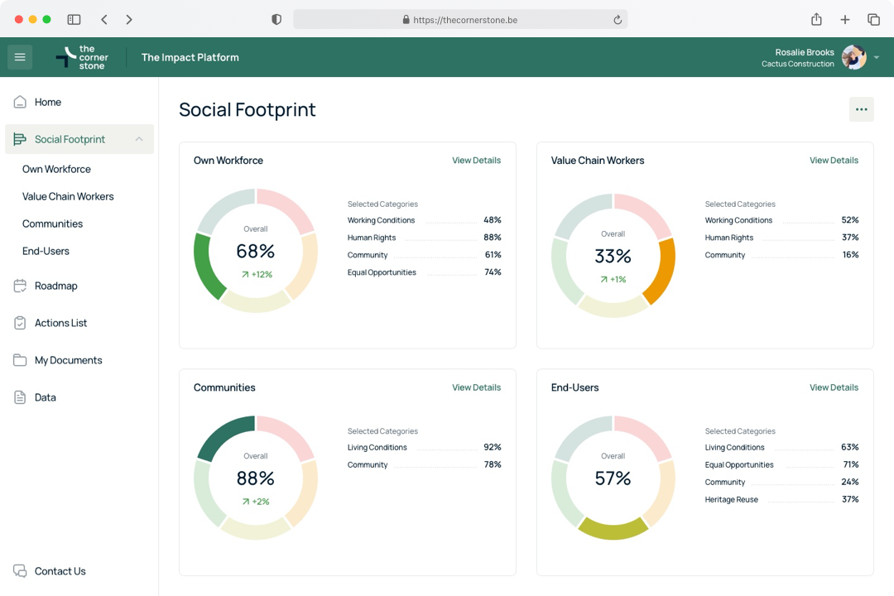This screenshot has width=894, height=596.
Task: Click The Impact Platform title
Action: pyautogui.click(x=190, y=57)
